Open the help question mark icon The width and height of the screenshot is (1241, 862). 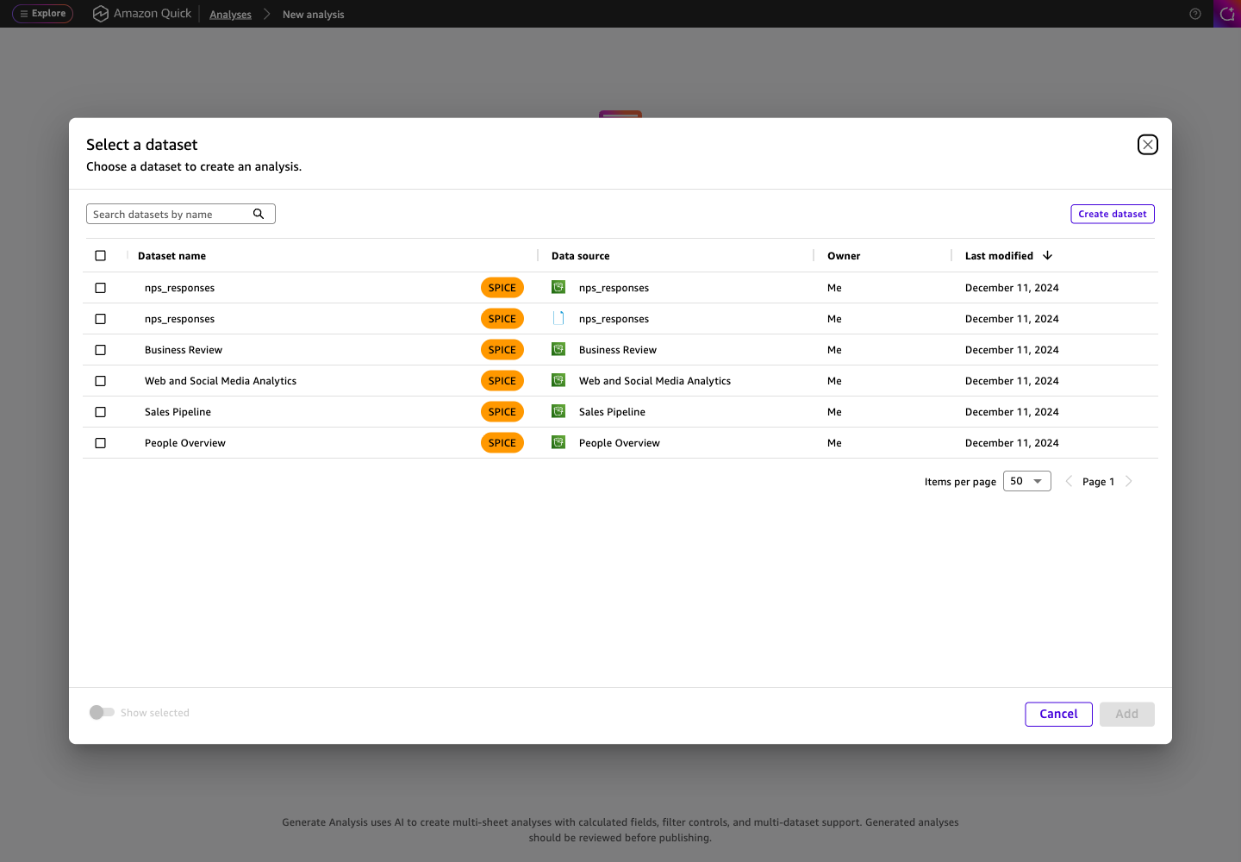pos(1195,14)
